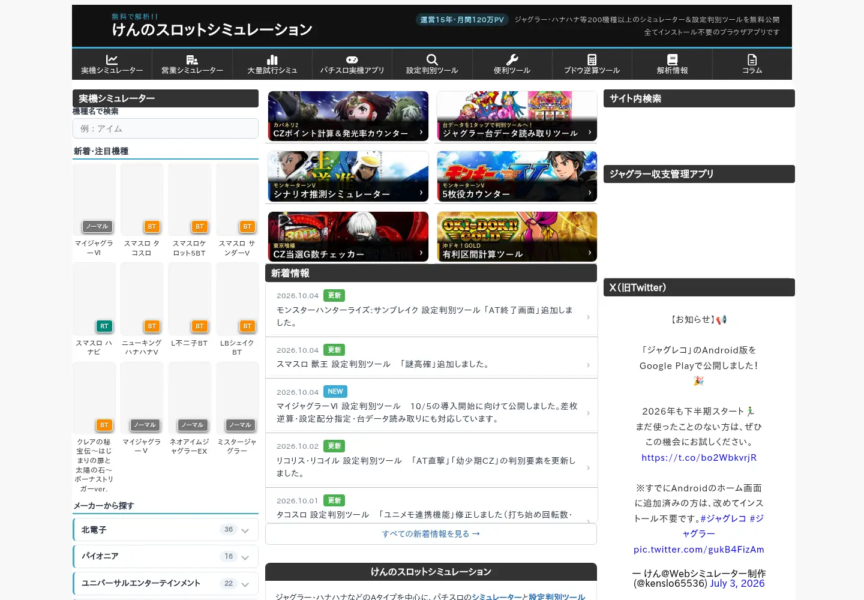Expand the パイオニア maker list
The width and height of the screenshot is (864, 600).
click(x=166, y=556)
